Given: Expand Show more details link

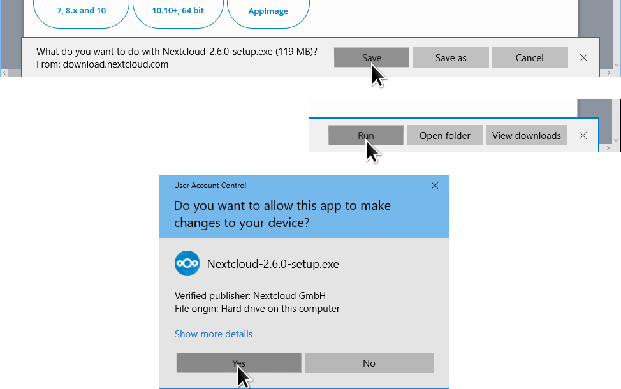Looking at the screenshot, I should pos(214,334).
